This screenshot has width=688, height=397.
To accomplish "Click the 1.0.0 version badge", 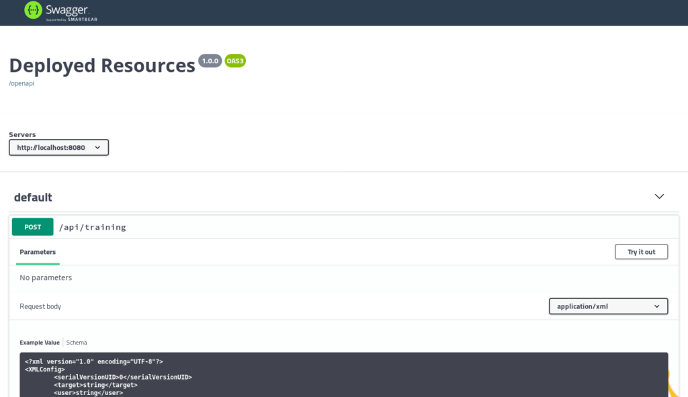I will (x=210, y=60).
